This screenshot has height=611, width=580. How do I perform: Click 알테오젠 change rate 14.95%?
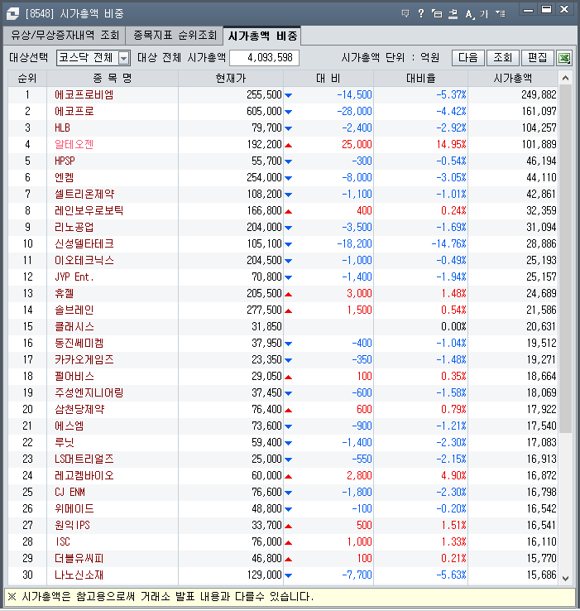451,145
